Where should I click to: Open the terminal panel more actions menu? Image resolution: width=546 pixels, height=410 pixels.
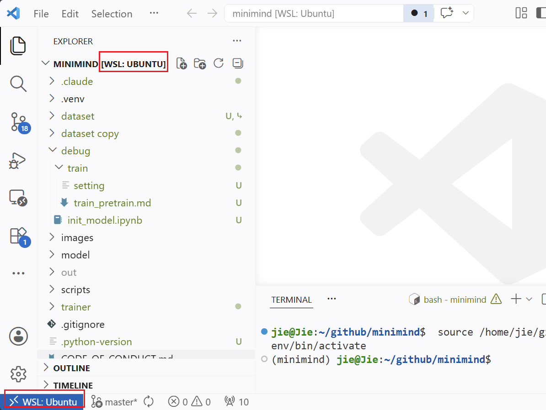(332, 299)
